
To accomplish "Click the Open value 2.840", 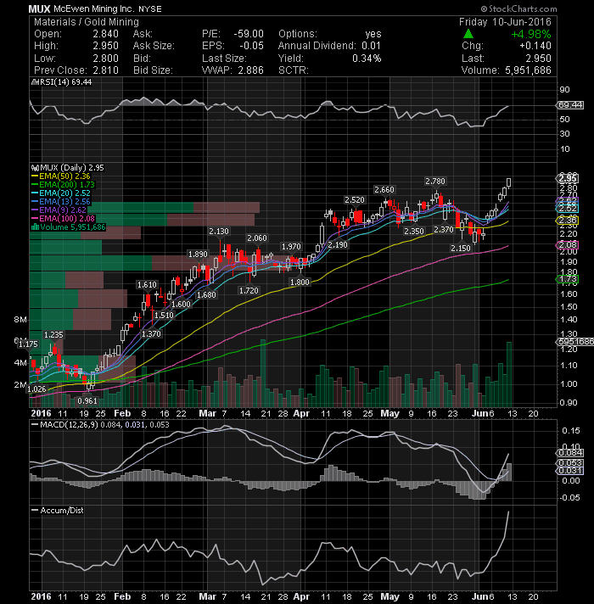I will [105, 34].
